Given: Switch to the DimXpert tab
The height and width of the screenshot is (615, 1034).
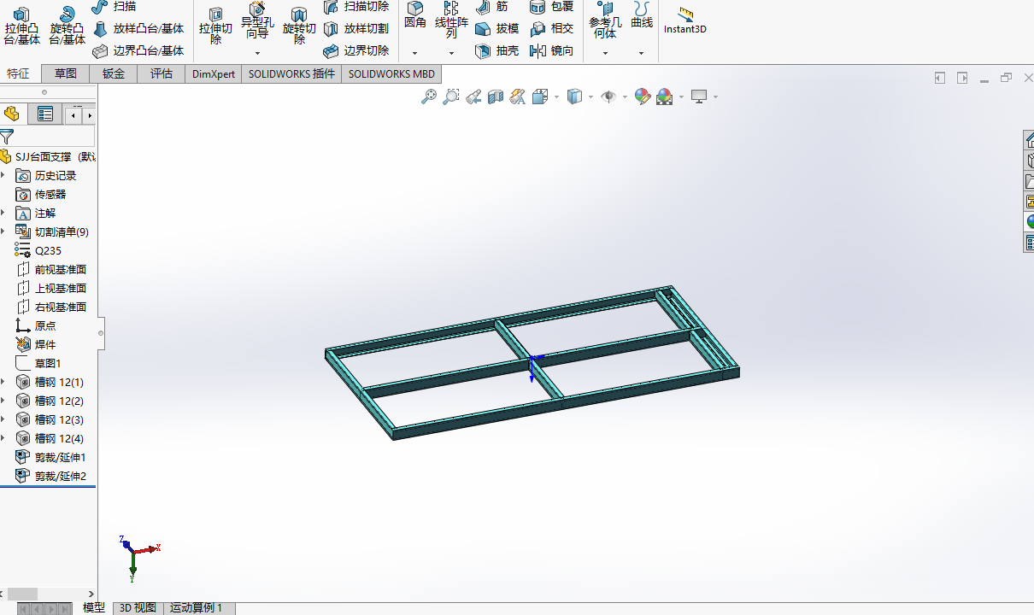Looking at the screenshot, I should (214, 73).
